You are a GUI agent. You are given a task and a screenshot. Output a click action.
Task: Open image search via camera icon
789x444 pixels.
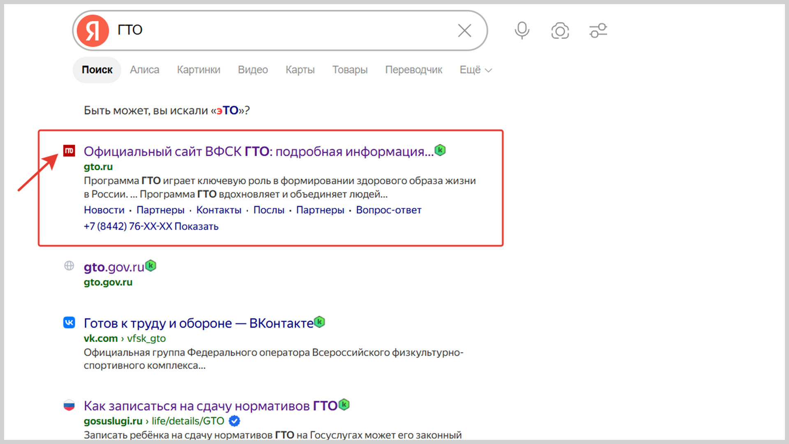click(560, 31)
